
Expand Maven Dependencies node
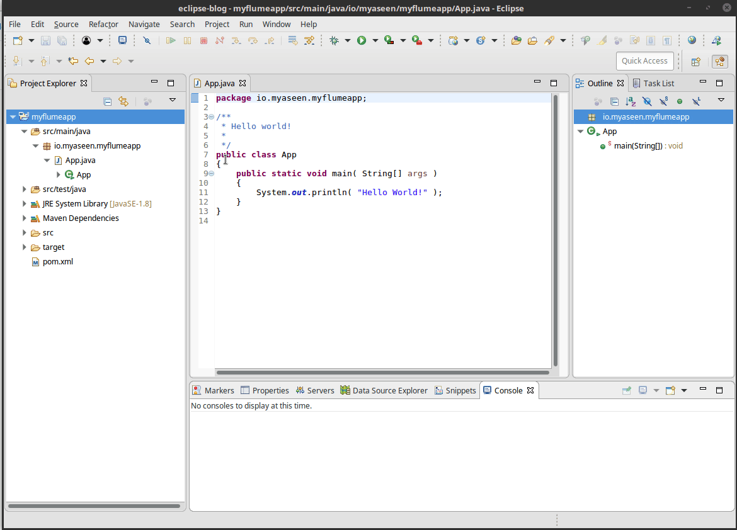click(x=24, y=218)
